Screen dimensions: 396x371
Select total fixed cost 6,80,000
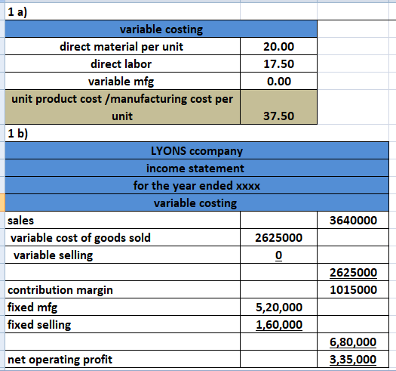(353, 342)
